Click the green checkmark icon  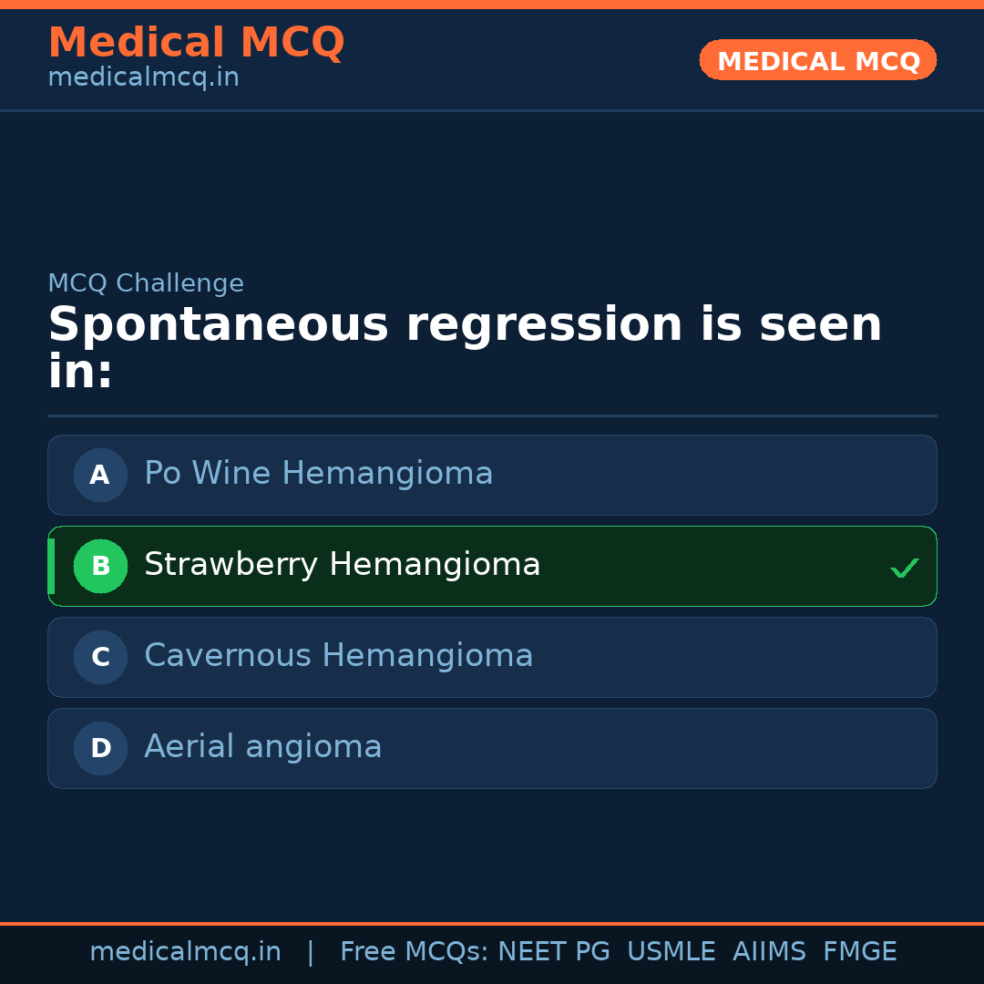[x=904, y=569]
